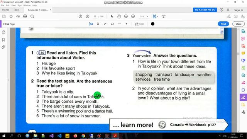Go to the next page using the down arrow

(x=88, y=16)
